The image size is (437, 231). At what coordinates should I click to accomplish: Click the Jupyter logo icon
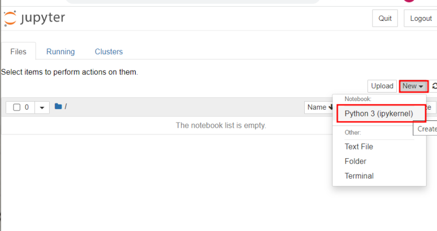tap(10, 19)
